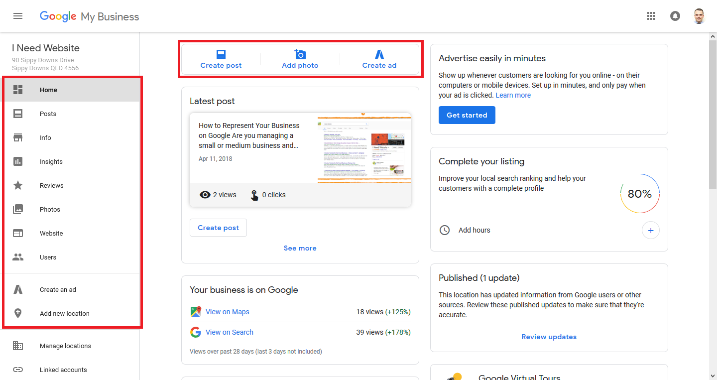Open the View on Maps link
Screen dimensions: 717x380
(x=227, y=312)
